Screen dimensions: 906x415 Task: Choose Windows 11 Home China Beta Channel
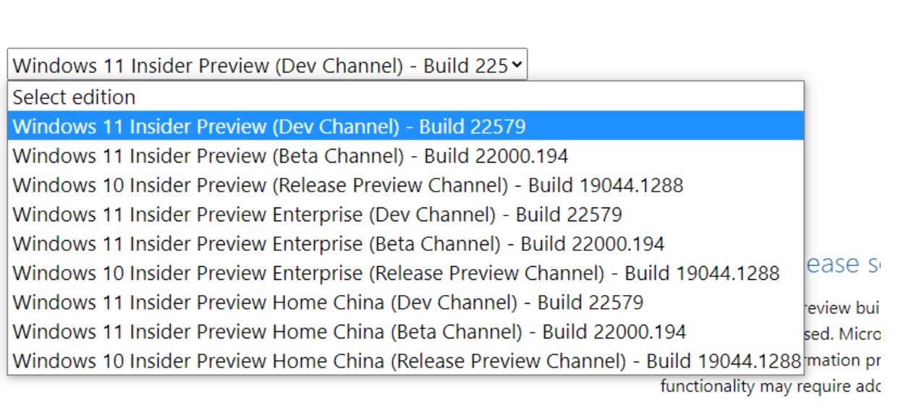(x=406, y=331)
